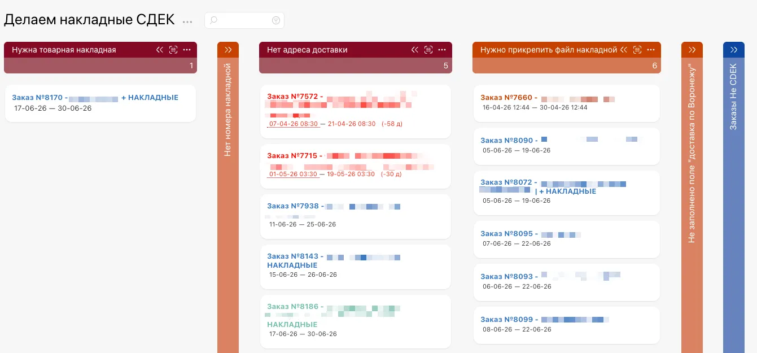
Task: Open the Заказ №7715 card
Action: (356, 166)
